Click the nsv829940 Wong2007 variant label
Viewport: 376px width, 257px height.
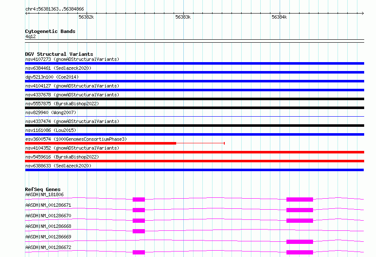click(51, 112)
